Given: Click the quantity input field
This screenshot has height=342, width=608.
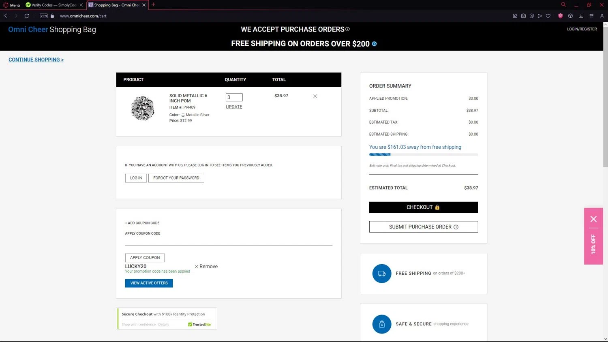Looking at the screenshot, I should 234,97.
